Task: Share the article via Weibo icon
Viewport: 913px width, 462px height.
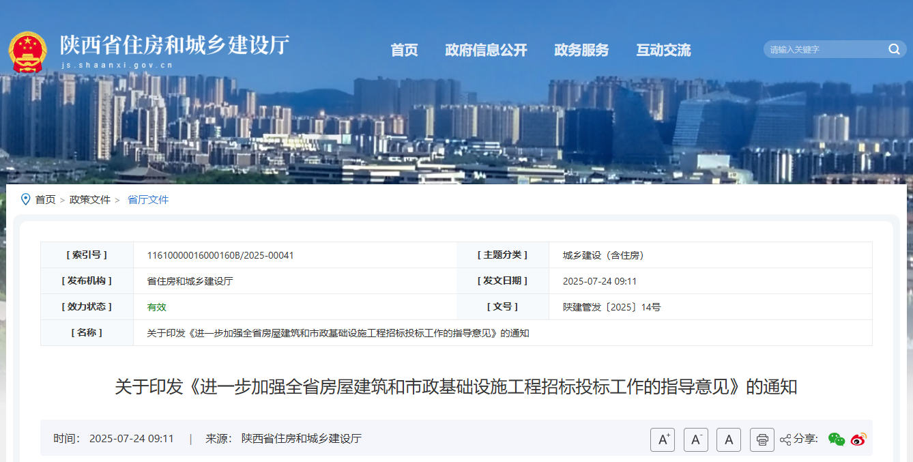Action: pyautogui.click(x=859, y=441)
